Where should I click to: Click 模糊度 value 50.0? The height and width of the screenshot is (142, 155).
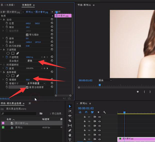(28, 80)
